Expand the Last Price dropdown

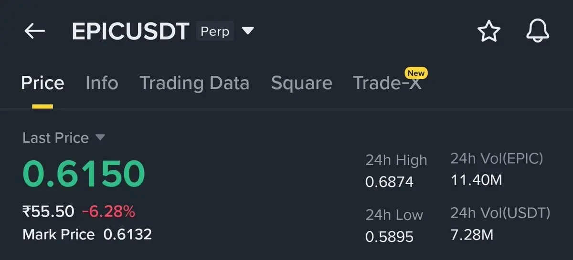click(100, 137)
